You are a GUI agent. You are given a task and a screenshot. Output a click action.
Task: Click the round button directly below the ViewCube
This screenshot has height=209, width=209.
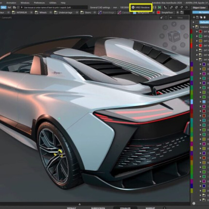(x=174, y=48)
